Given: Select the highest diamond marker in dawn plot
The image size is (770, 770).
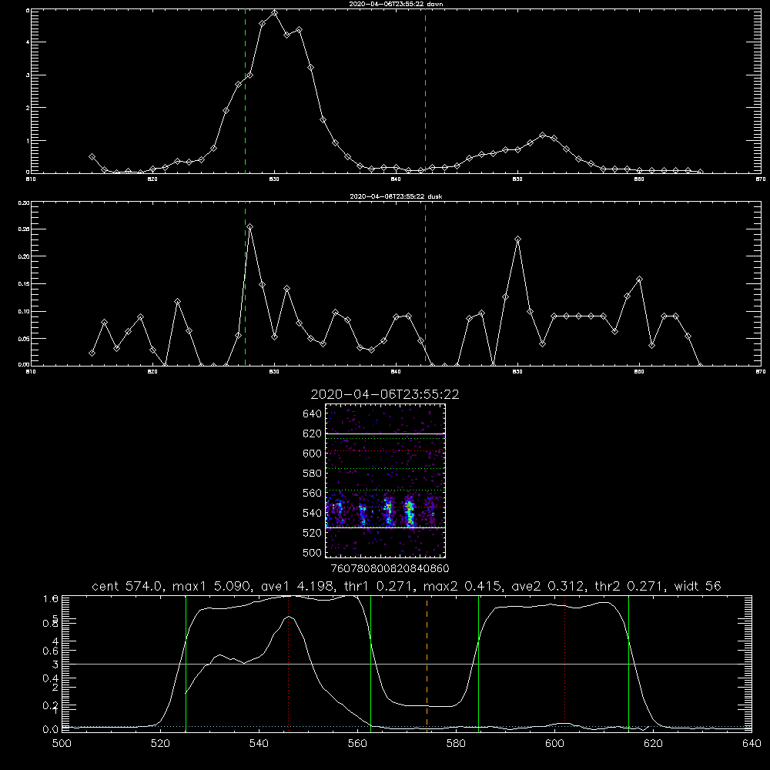Looking at the screenshot, I should (275, 13).
